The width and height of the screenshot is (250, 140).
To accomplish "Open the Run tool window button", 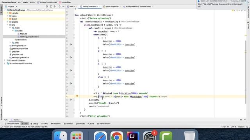I will tap(25, 124).
